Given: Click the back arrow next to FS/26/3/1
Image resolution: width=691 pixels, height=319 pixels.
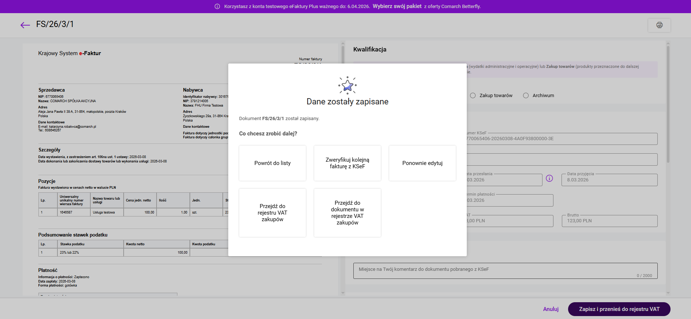Looking at the screenshot, I should pos(25,25).
